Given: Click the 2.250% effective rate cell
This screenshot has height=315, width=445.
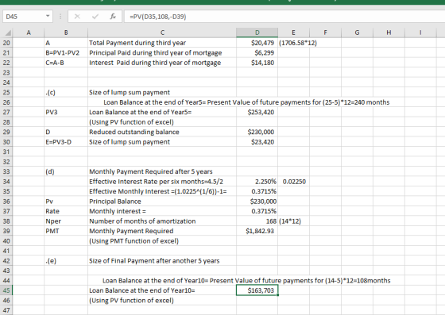Looking at the screenshot, I should click(257, 182).
